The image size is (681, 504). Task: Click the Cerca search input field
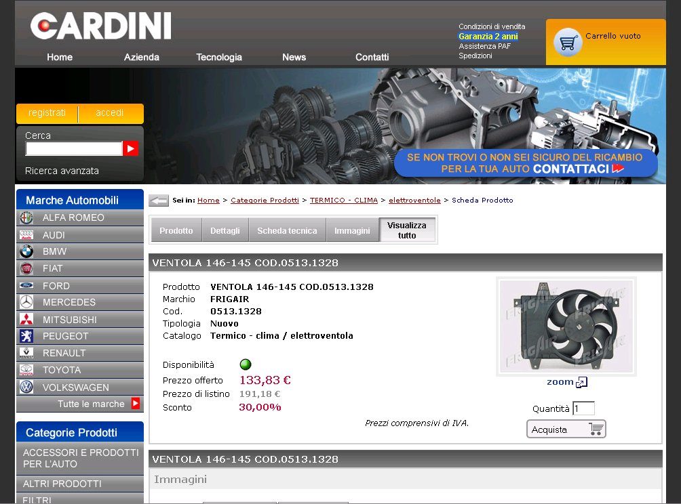74,148
